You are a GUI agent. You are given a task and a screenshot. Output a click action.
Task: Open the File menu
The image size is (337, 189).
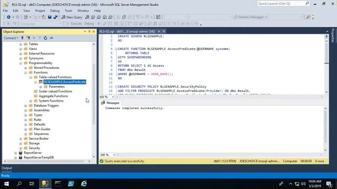(5, 10)
